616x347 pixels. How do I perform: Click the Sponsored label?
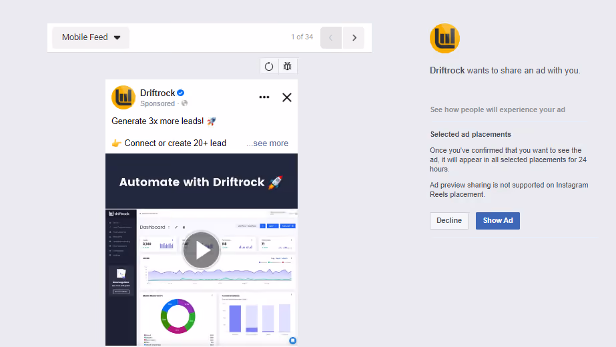pos(157,103)
